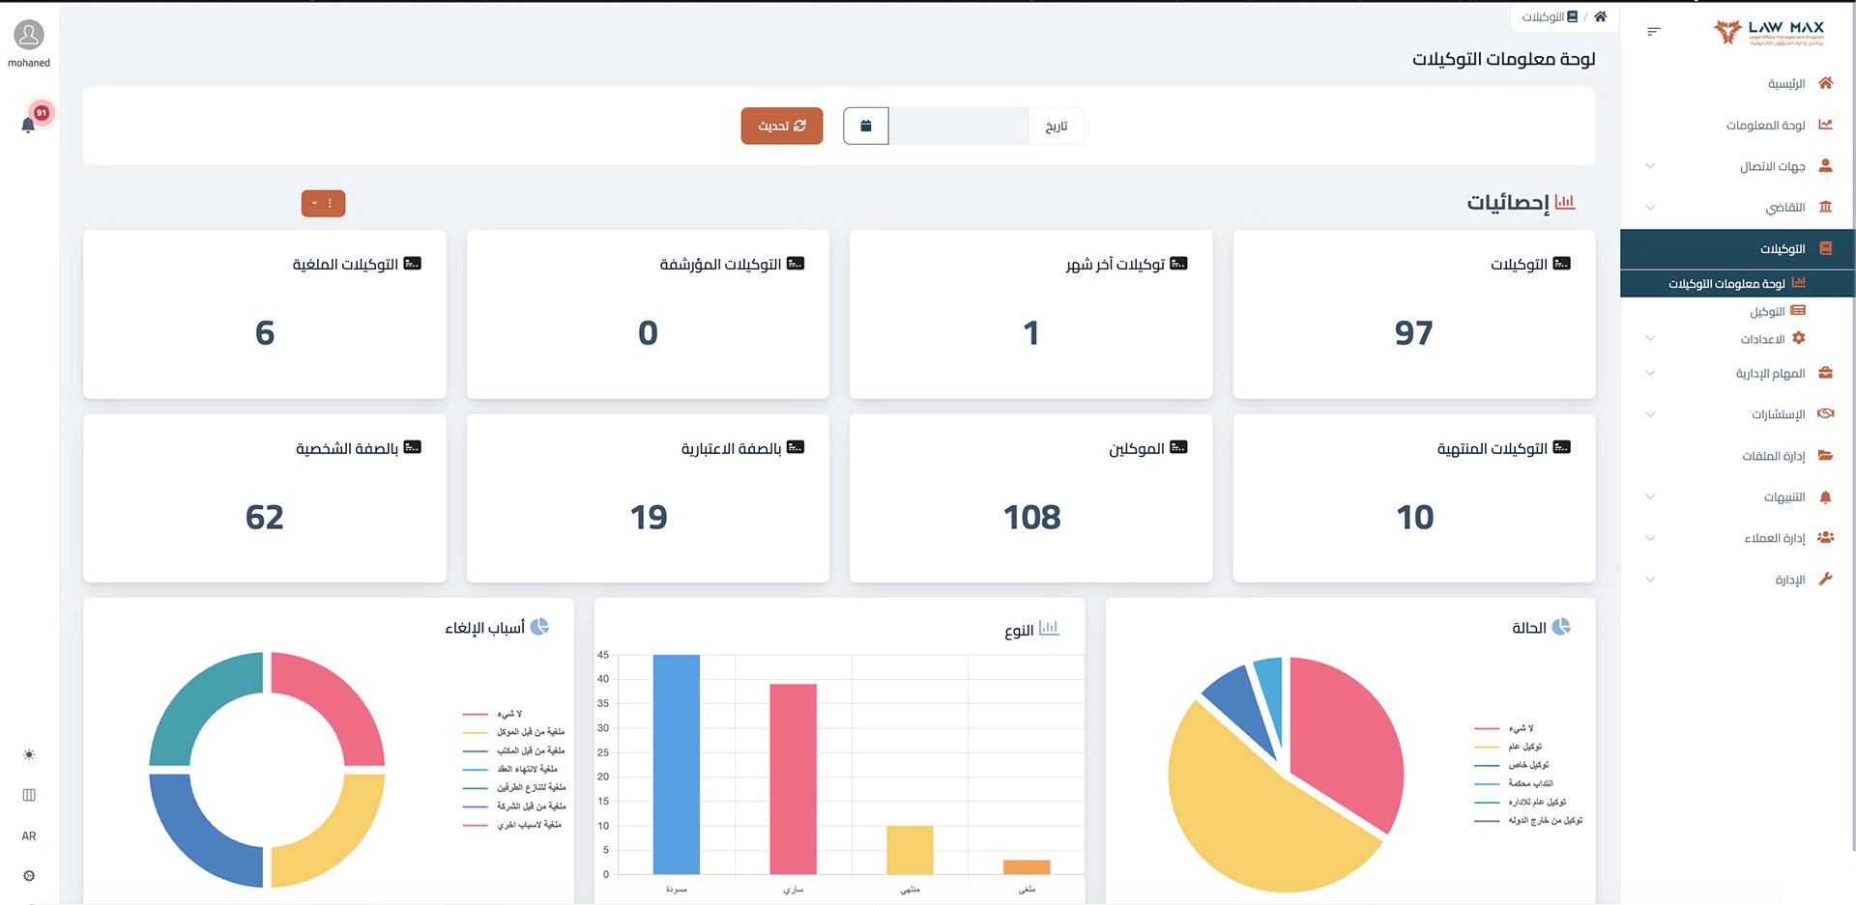Click the Law Max logo
Viewport: 1856px width, 905px height.
[x=1769, y=32]
